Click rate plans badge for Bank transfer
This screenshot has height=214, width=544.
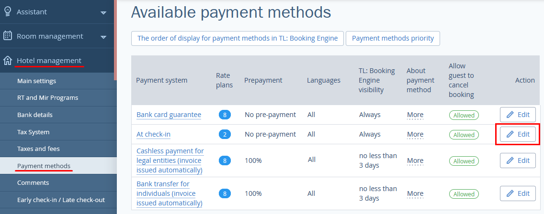coord(225,193)
